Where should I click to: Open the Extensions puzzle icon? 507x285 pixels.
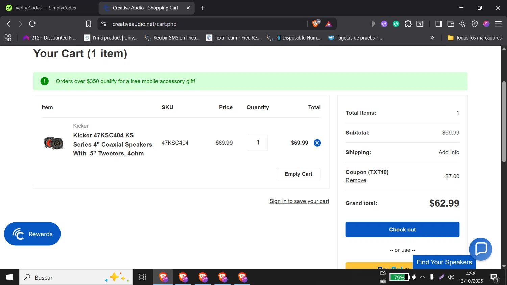point(408,24)
